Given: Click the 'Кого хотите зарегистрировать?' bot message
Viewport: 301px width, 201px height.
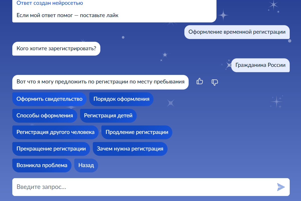Looking at the screenshot, I should [x=56, y=49].
